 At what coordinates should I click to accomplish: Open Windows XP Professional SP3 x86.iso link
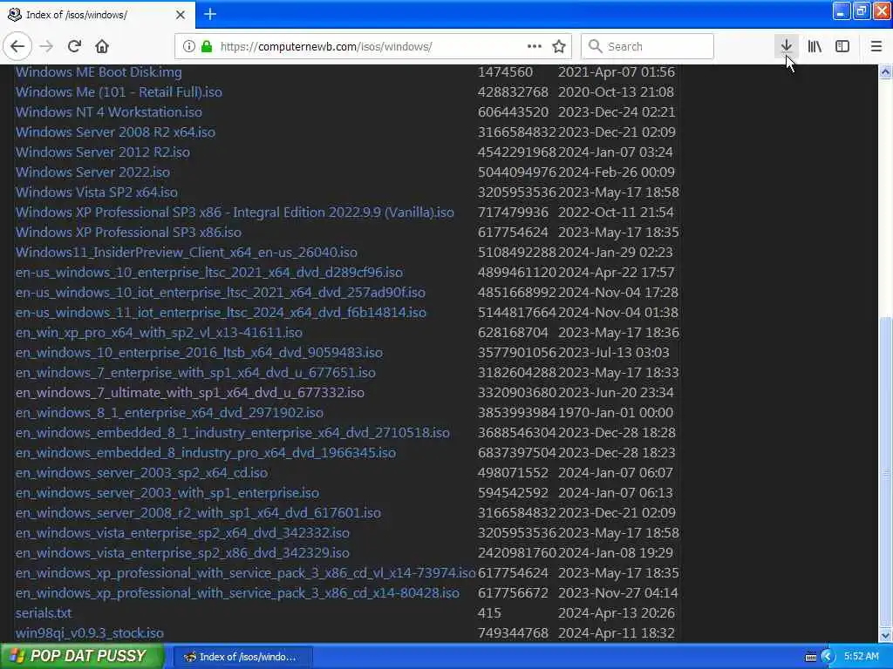(x=128, y=232)
